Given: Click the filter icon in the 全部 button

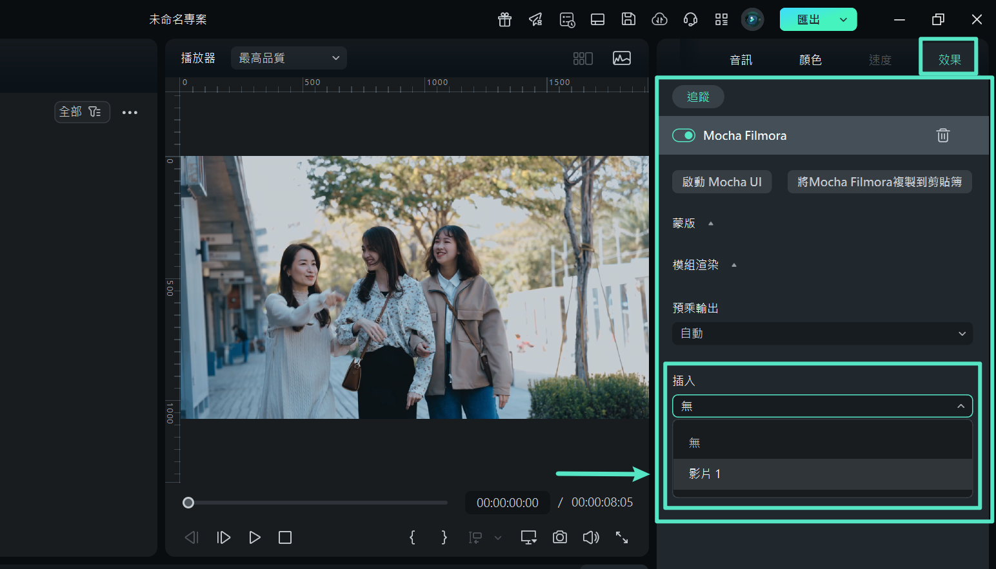Looking at the screenshot, I should pyautogui.click(x=95, y=111).
